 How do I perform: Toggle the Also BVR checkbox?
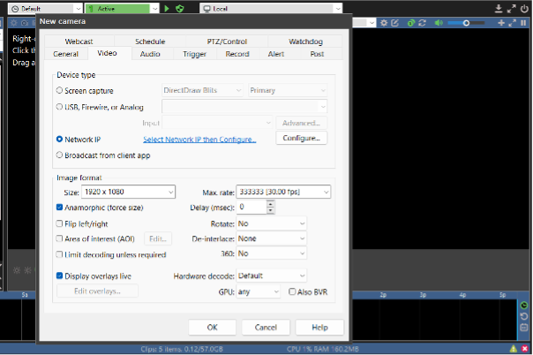click(293, 291)
